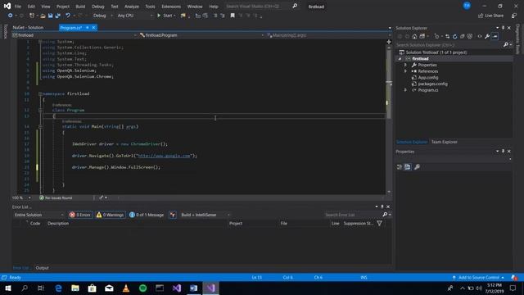The image size is (524, 295).
Task: Click the Home icon in Solution Explorer
Action: (414, 36)
